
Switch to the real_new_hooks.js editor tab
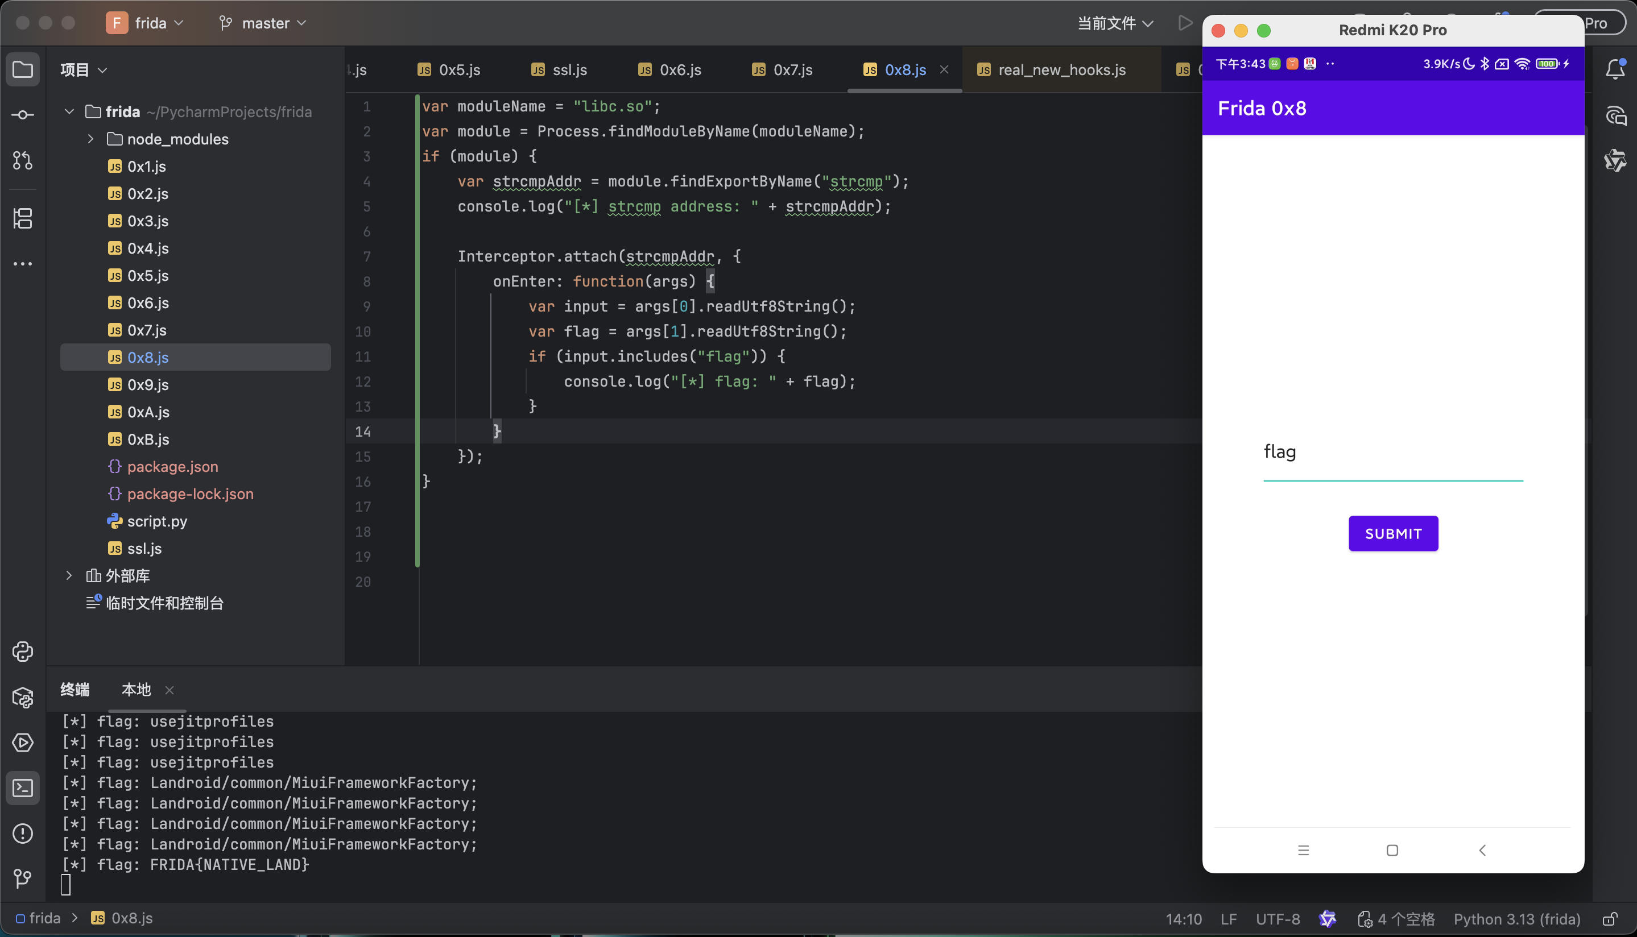pyautogui.click(x=1052, y=69)
